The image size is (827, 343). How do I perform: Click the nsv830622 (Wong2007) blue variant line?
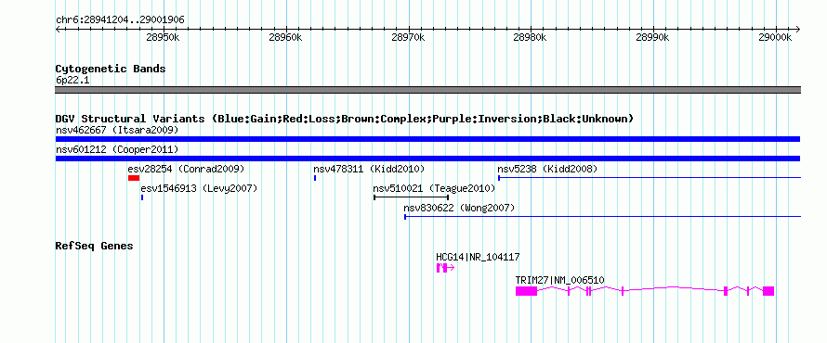(602, 216)
